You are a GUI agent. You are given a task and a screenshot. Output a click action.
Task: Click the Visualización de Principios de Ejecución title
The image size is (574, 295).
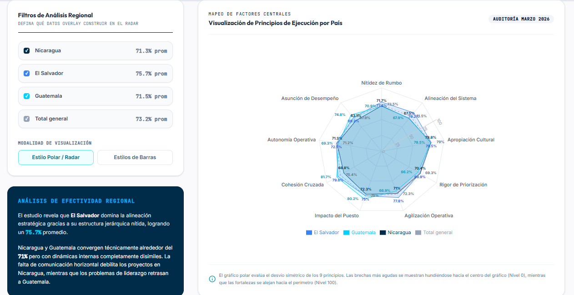pyautogui.click(x=275, y=23)
